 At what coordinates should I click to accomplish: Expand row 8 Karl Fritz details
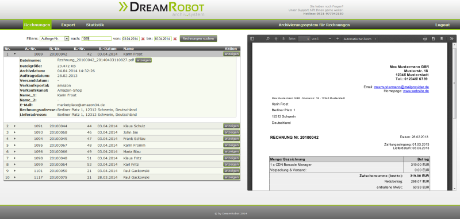coord(14,165)
